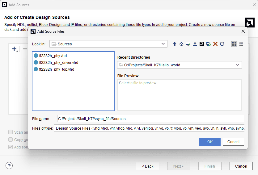Image resolution: width=258 pixels, height=175 pixels.
Task: Navigate to the Desktop location icon
Action: 188,44
